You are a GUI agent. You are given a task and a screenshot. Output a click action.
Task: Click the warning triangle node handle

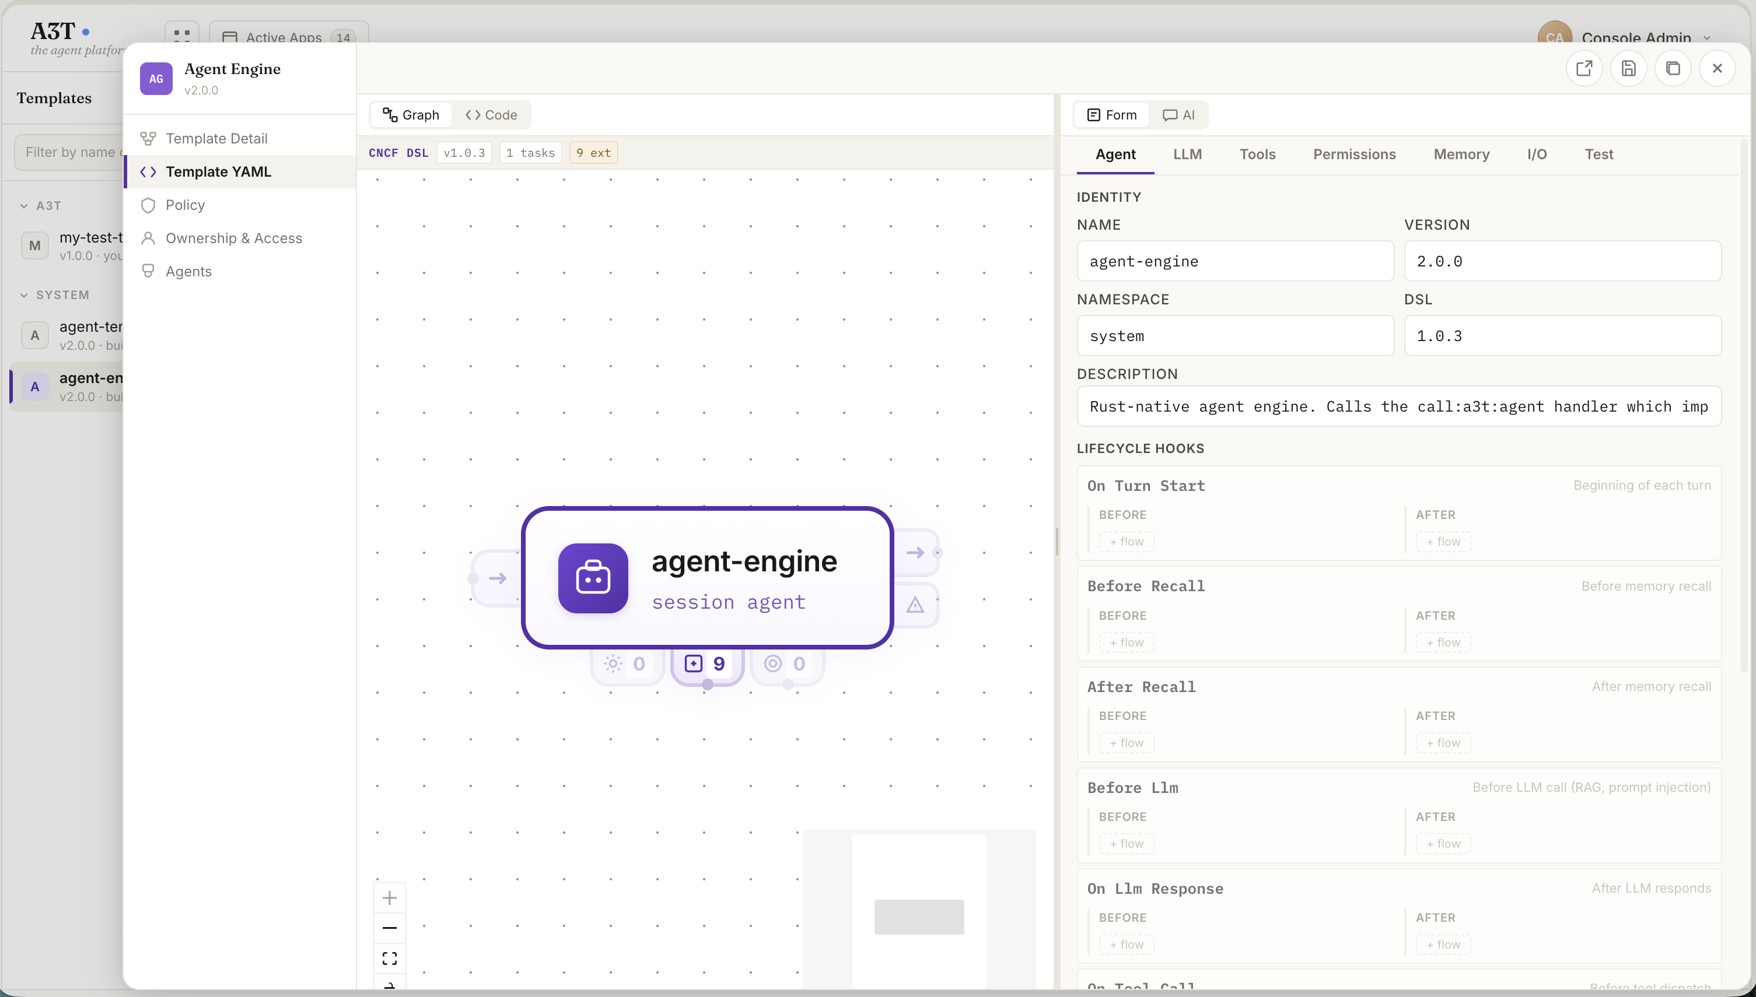[x=915, y=605]
